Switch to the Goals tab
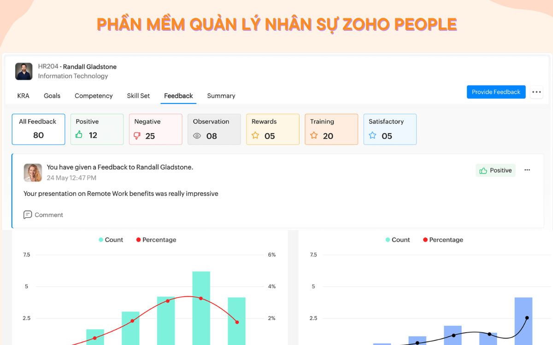 click(52, 96)
